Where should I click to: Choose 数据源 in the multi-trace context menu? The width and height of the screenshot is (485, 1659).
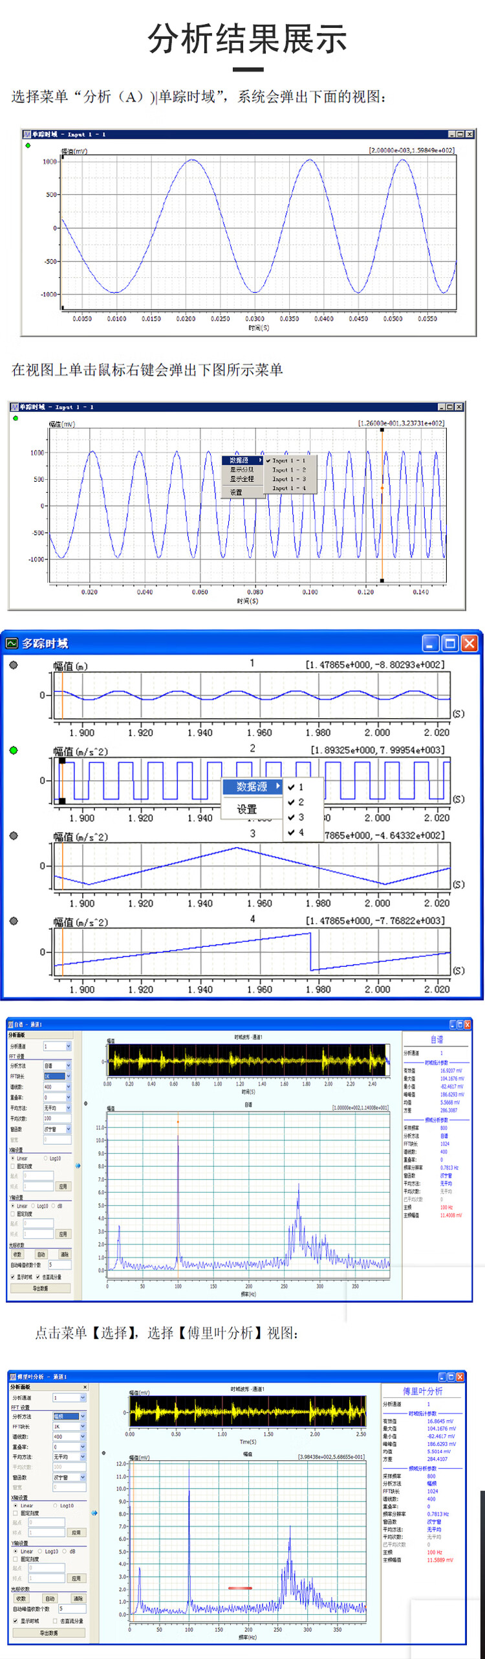[x=252, y=786]
